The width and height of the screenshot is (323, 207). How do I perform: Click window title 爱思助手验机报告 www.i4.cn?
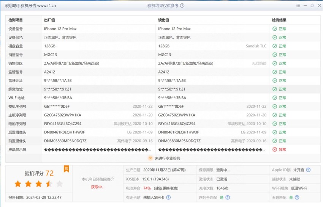point(30,6)
